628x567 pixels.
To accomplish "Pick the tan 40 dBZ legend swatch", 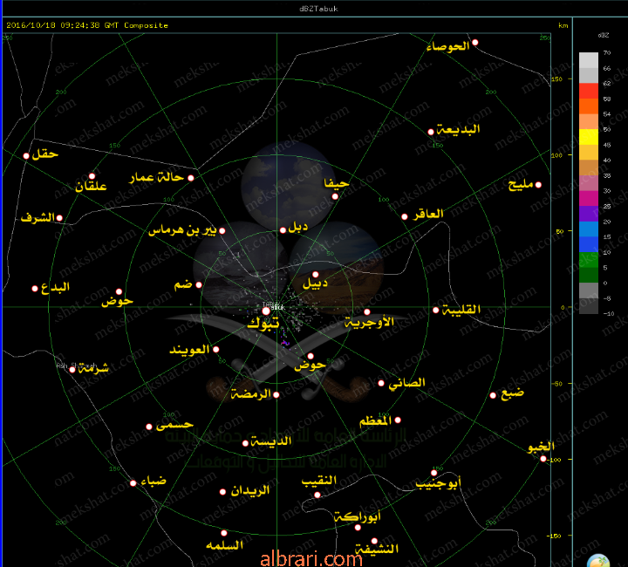I will pyautogui.click(x=589, y=167).
